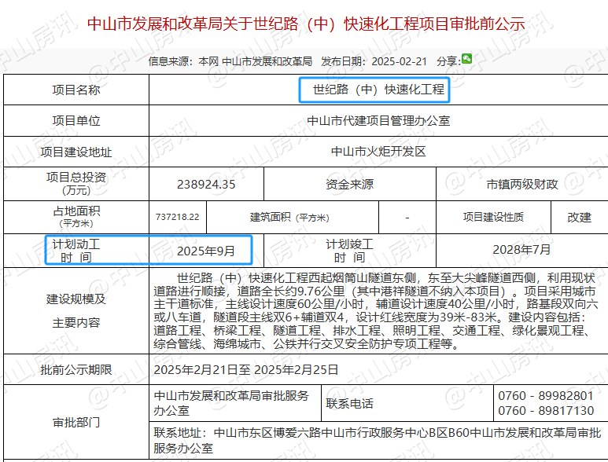The height and width of the screenshot is (462, 608).
Task: Click the 审批部门 label cell
Action: (x=76, y=422)
